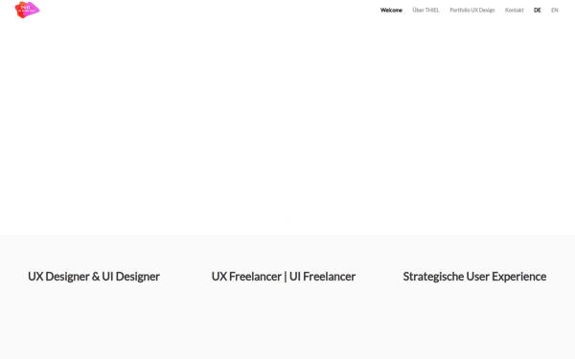Screen dimensions: 575x359
Task: Select the UX Freelancer | UI Freelancer heading
Action: coord(284,277)
